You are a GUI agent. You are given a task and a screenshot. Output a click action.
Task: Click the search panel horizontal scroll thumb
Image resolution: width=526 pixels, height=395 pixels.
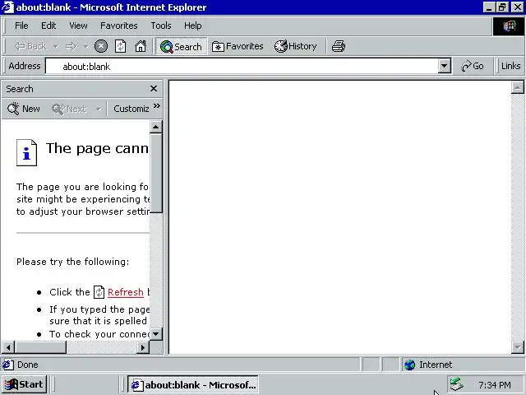[x=40, y=347]
